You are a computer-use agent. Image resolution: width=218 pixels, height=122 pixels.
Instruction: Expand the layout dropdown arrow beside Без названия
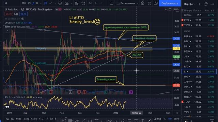138,3
